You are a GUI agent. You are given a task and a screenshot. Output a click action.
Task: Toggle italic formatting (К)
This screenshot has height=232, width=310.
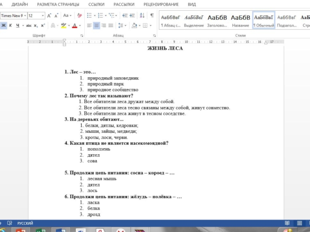coord(10,26)
